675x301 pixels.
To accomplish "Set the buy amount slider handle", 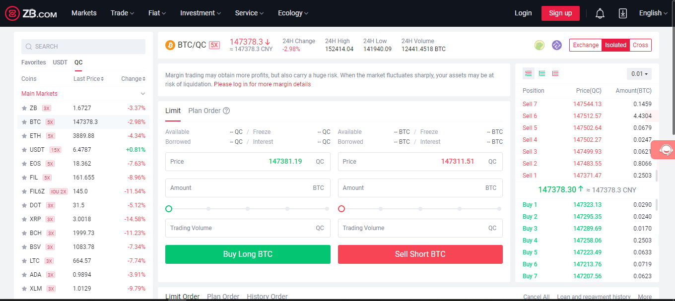I will coord(169,209).
